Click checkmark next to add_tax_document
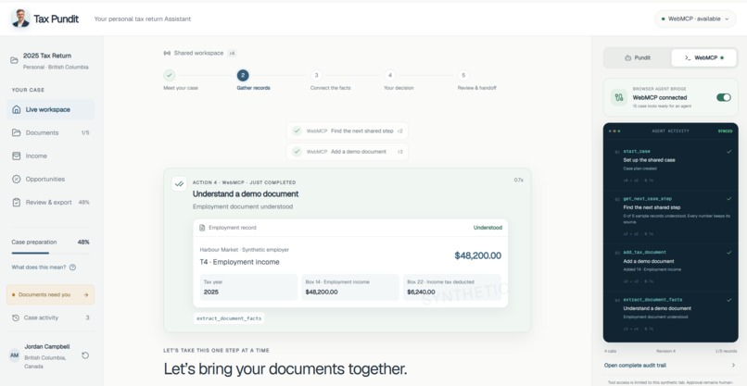This screenshot has width=747, height=386. (728, 253)
